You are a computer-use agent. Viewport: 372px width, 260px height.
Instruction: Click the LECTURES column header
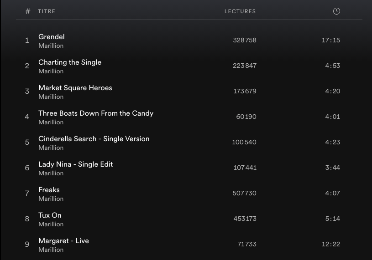coord(240,11)
